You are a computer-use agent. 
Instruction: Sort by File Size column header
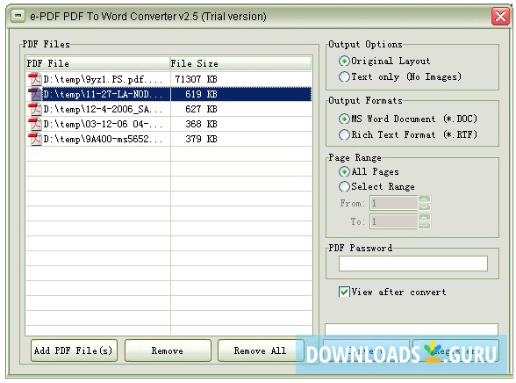click(x=240, y=63)
